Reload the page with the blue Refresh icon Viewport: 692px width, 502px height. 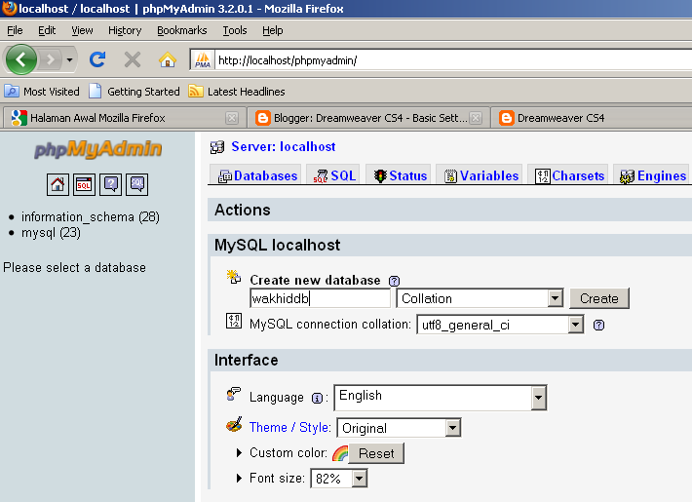[x=97, y=59]
